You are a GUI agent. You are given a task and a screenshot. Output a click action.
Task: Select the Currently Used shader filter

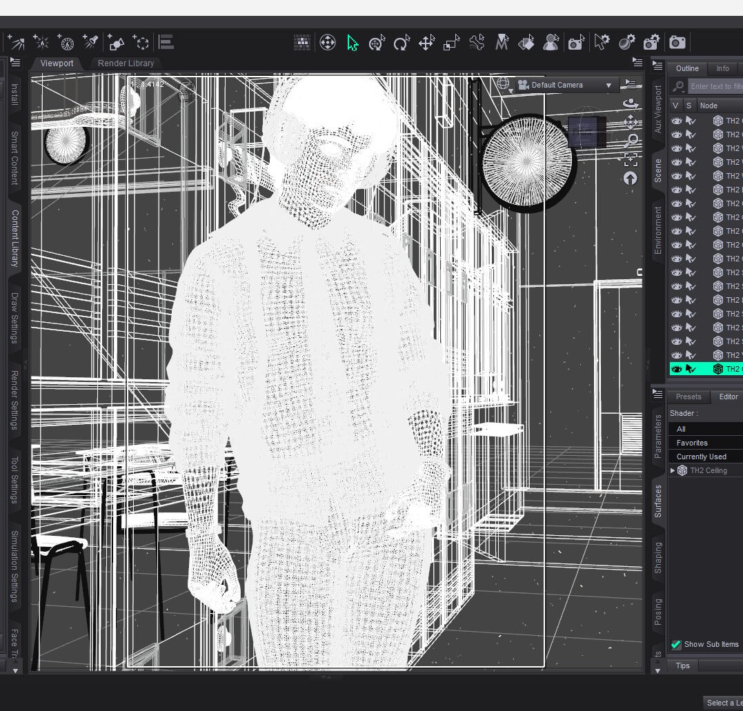(706, 457)
